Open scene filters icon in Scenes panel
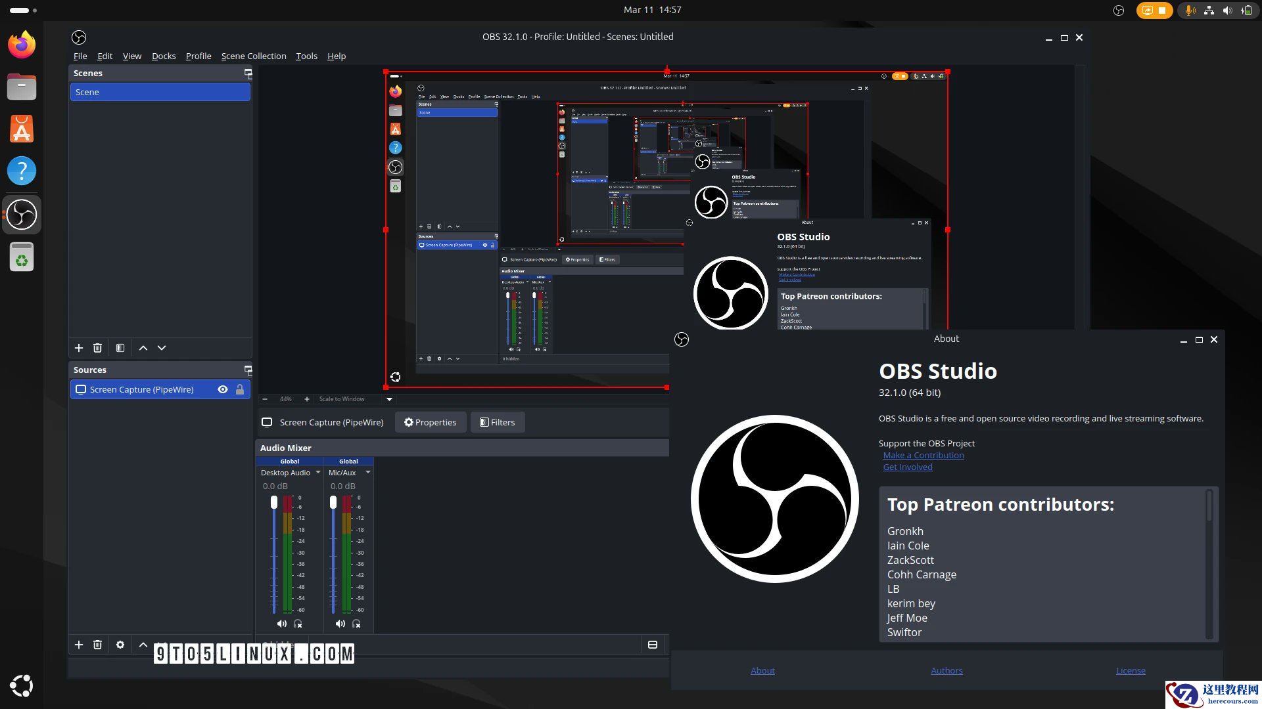This screenshot has width=1262, height=709. click(120, 348)
